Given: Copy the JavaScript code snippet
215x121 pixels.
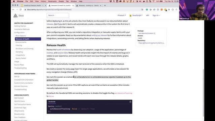Looking at the screenshot, I should [x=130, y=102].
